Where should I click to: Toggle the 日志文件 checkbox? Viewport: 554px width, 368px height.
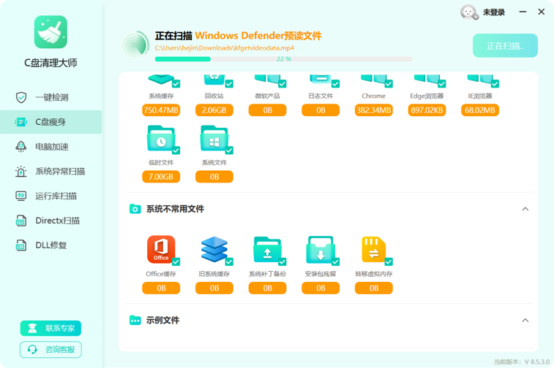[x=335, y=84]
